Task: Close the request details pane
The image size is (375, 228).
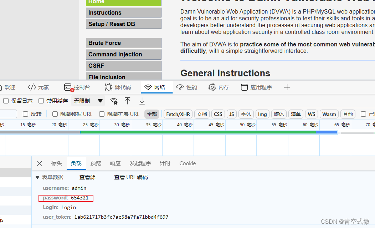Action: coord(40,163)
